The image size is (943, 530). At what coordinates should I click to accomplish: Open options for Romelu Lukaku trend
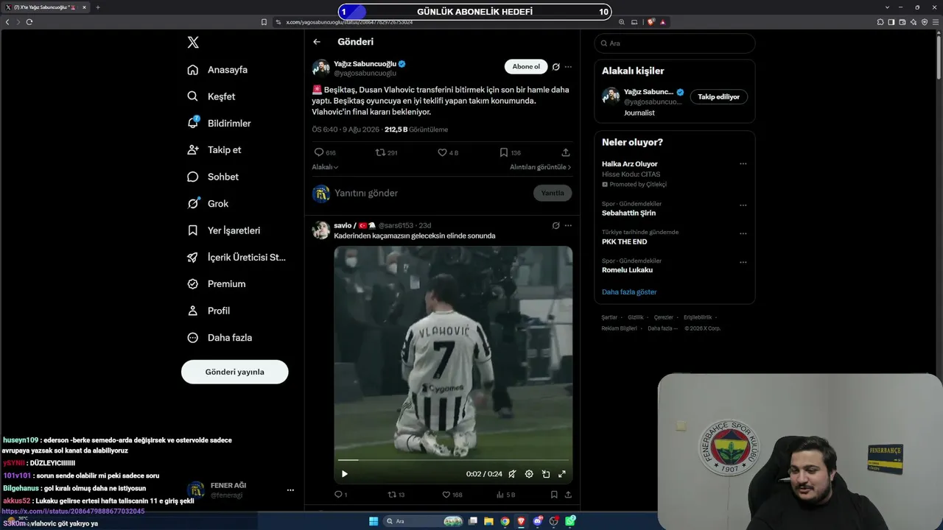(x=743, y=262)
